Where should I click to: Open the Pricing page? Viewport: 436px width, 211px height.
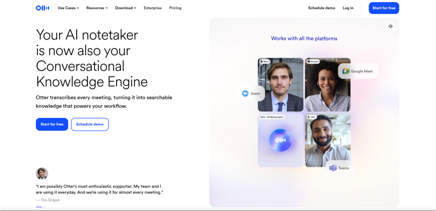(175, 8)
